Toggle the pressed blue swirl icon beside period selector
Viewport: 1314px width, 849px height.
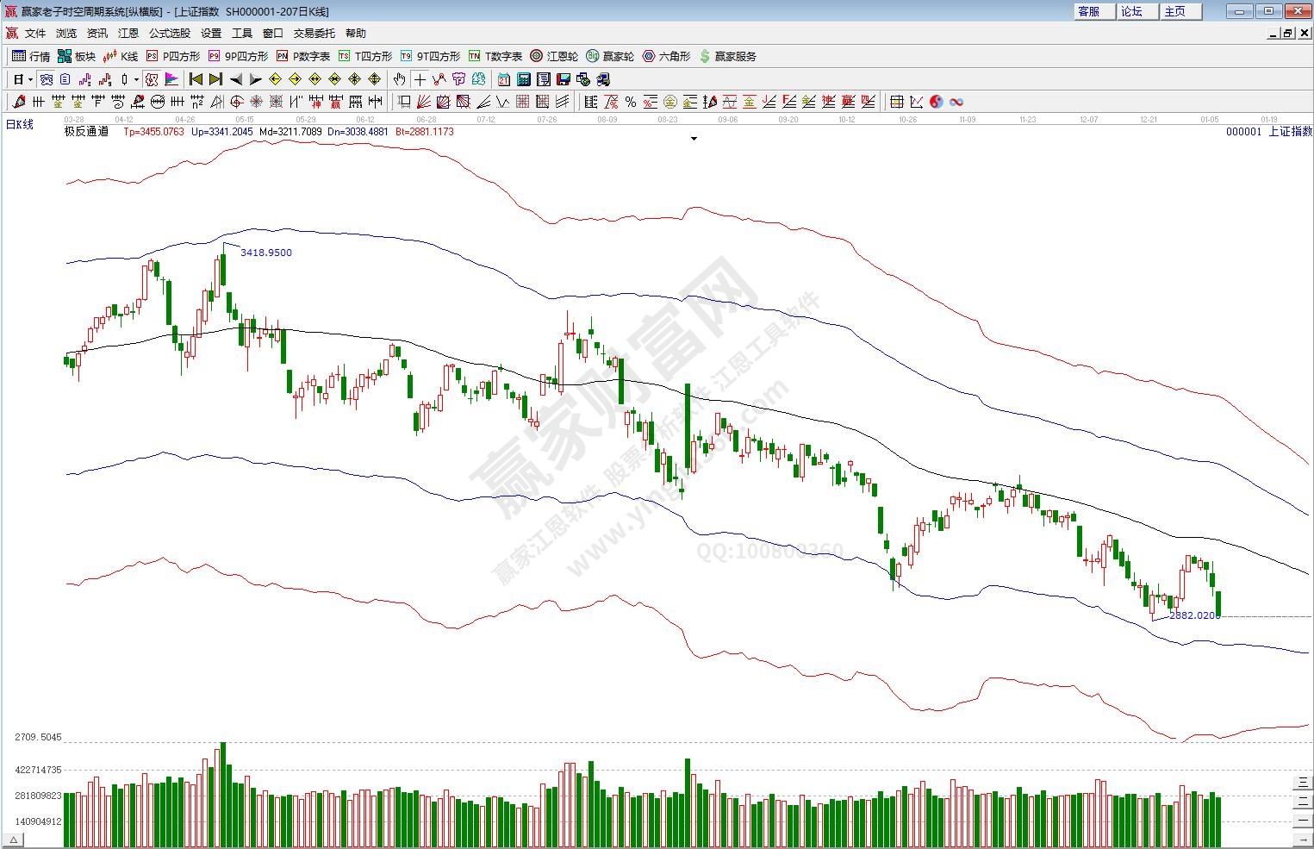click(x=47, y=79)
